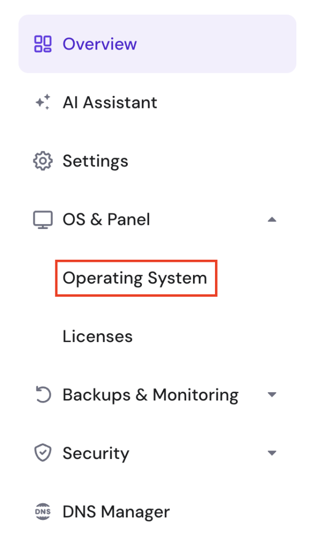Select DNS Manager from the sidebar
312x534 pixels.
[116, 512]
